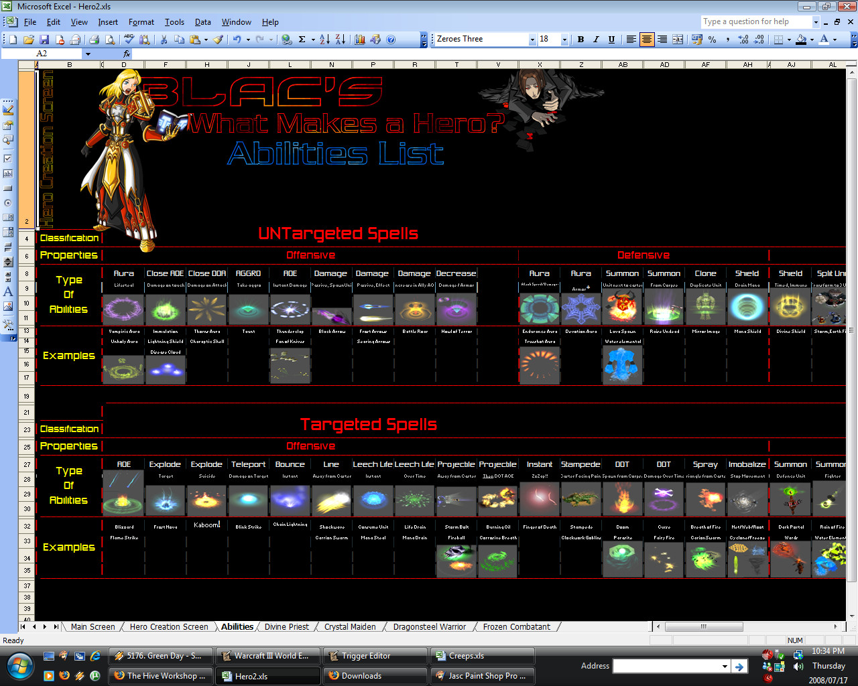The image size is (858, 686).
Task: Click the fx Insert Function button
Action: pyautogui.click(x=127, y=54)
